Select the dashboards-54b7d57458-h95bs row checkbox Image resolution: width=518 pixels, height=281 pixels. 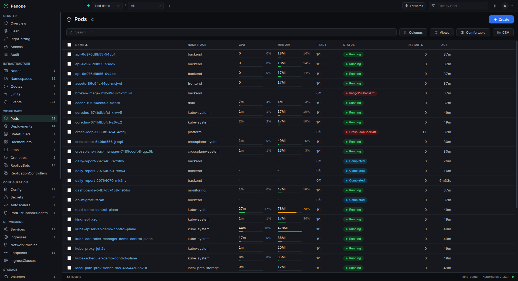click(69, 190)
